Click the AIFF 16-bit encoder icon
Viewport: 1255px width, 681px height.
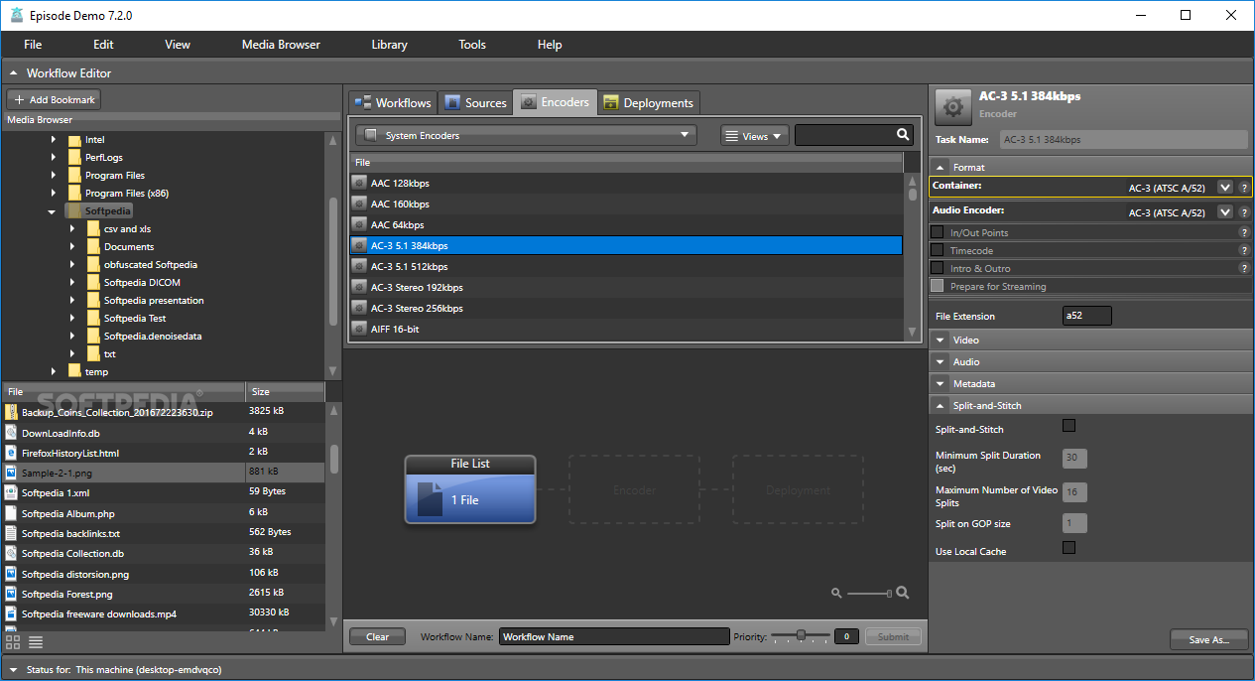tap(359, 329)
